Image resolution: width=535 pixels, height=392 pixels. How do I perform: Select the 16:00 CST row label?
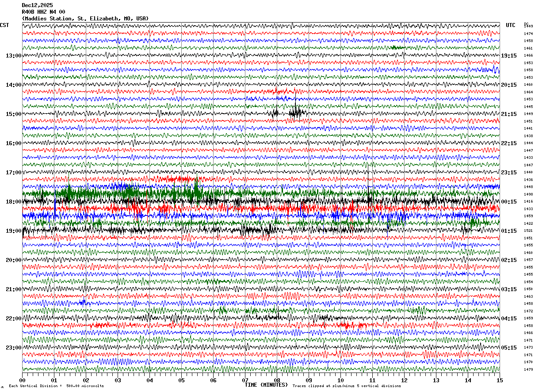14,143
